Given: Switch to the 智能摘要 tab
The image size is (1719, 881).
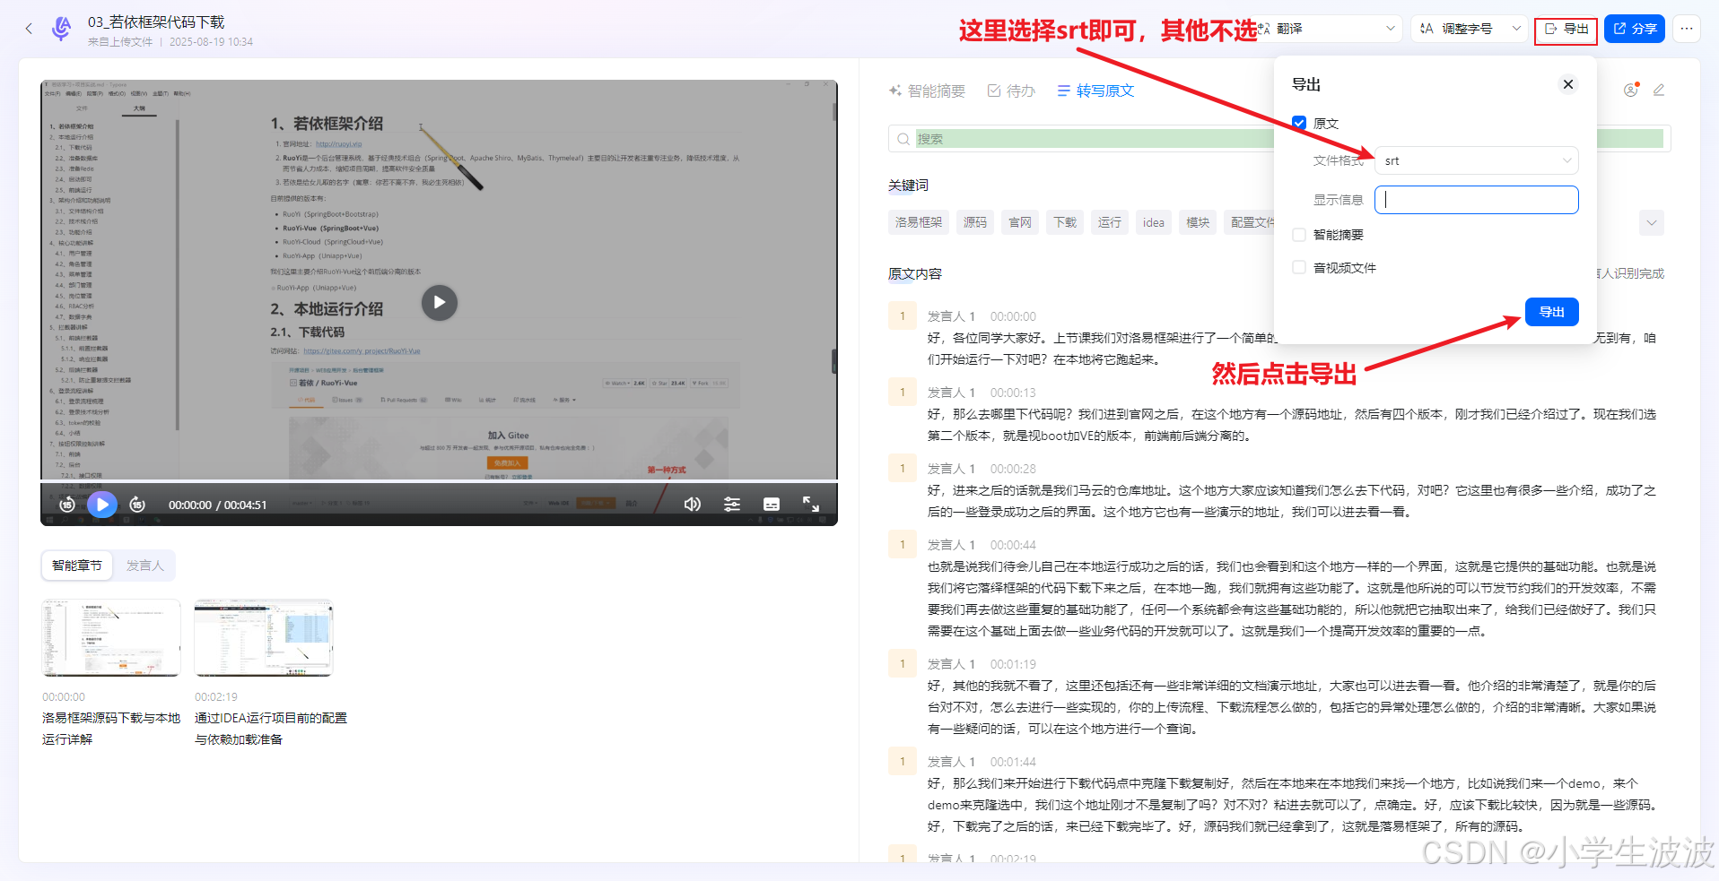Looking at the screenshot, I should pyautogui.click(x=927, y=91).
